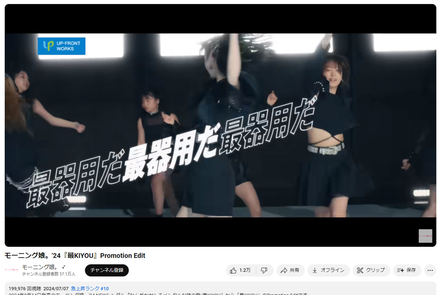
Task: Click the channel avatar next to モーニング娘。
Action: pos(11,270)
